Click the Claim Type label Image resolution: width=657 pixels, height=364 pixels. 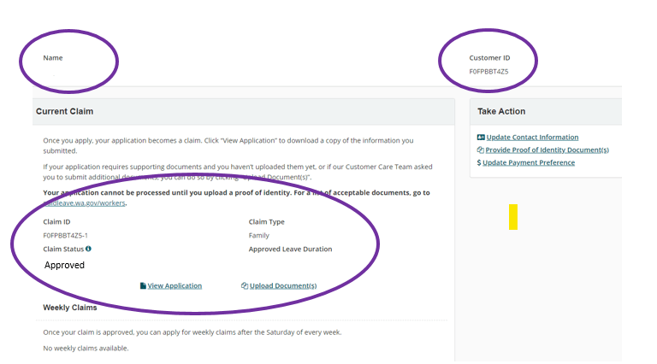pos(266,222)
